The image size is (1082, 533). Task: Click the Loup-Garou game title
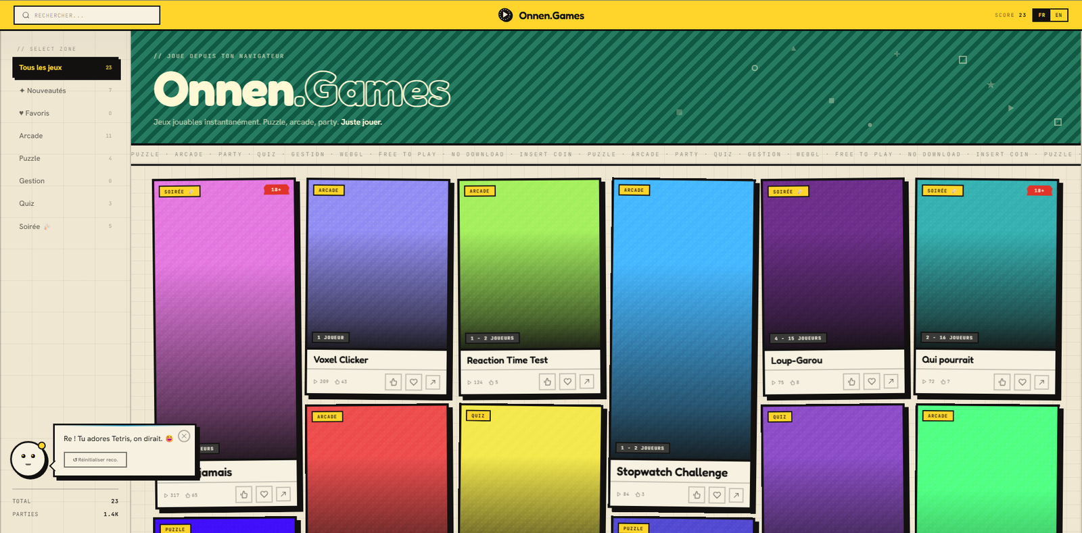click(x=797, y=361)
